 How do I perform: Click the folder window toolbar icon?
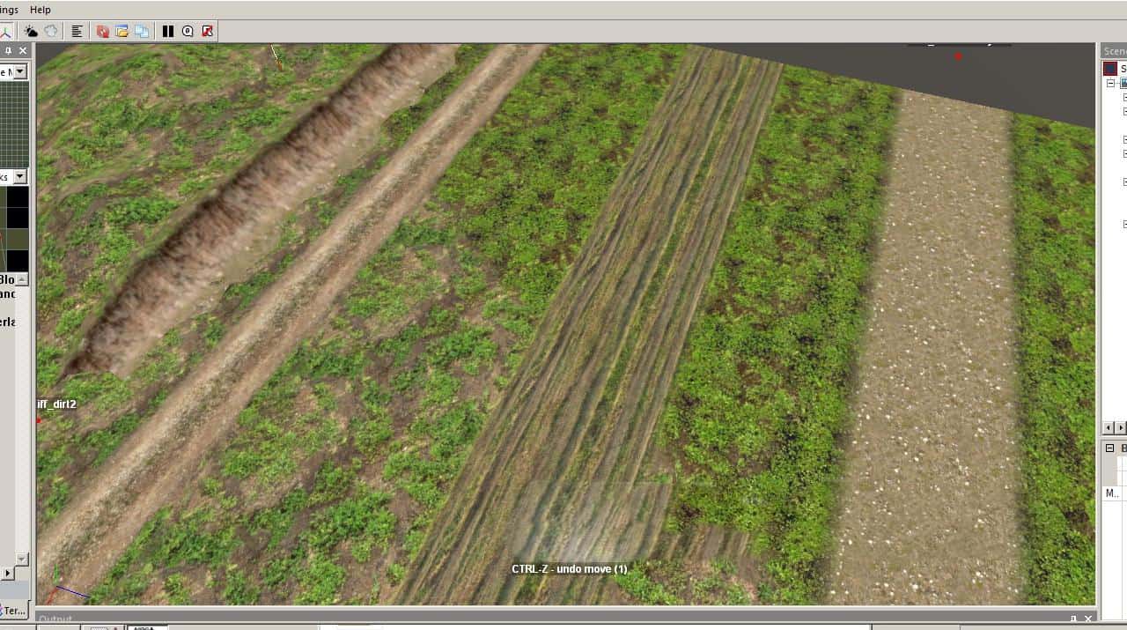point(122,31)
